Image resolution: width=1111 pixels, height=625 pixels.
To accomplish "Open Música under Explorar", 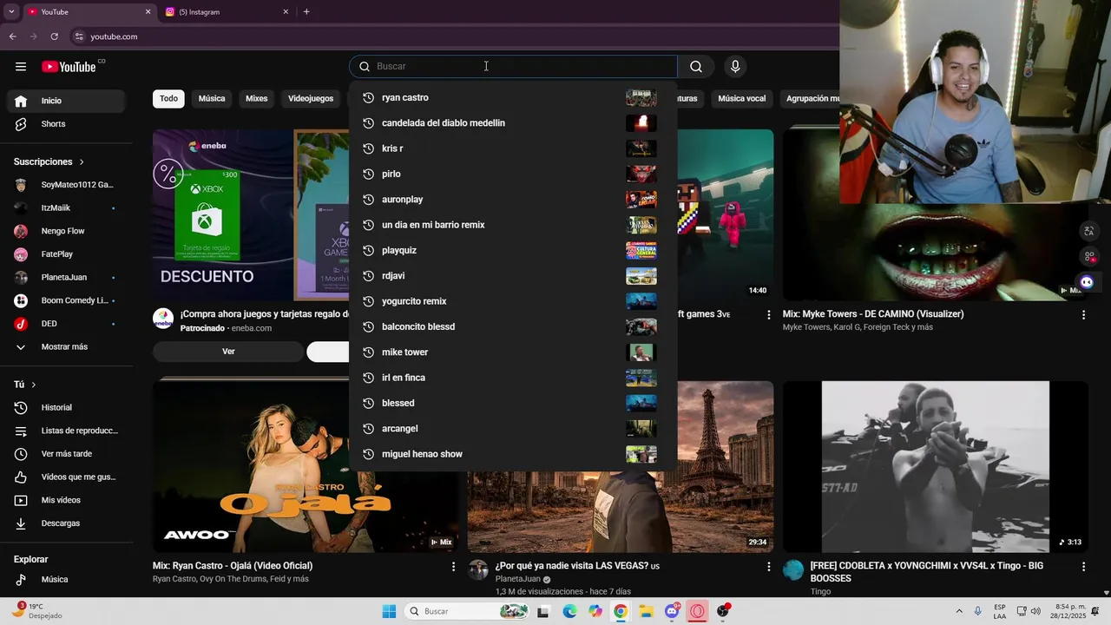I will pos(66,579).
